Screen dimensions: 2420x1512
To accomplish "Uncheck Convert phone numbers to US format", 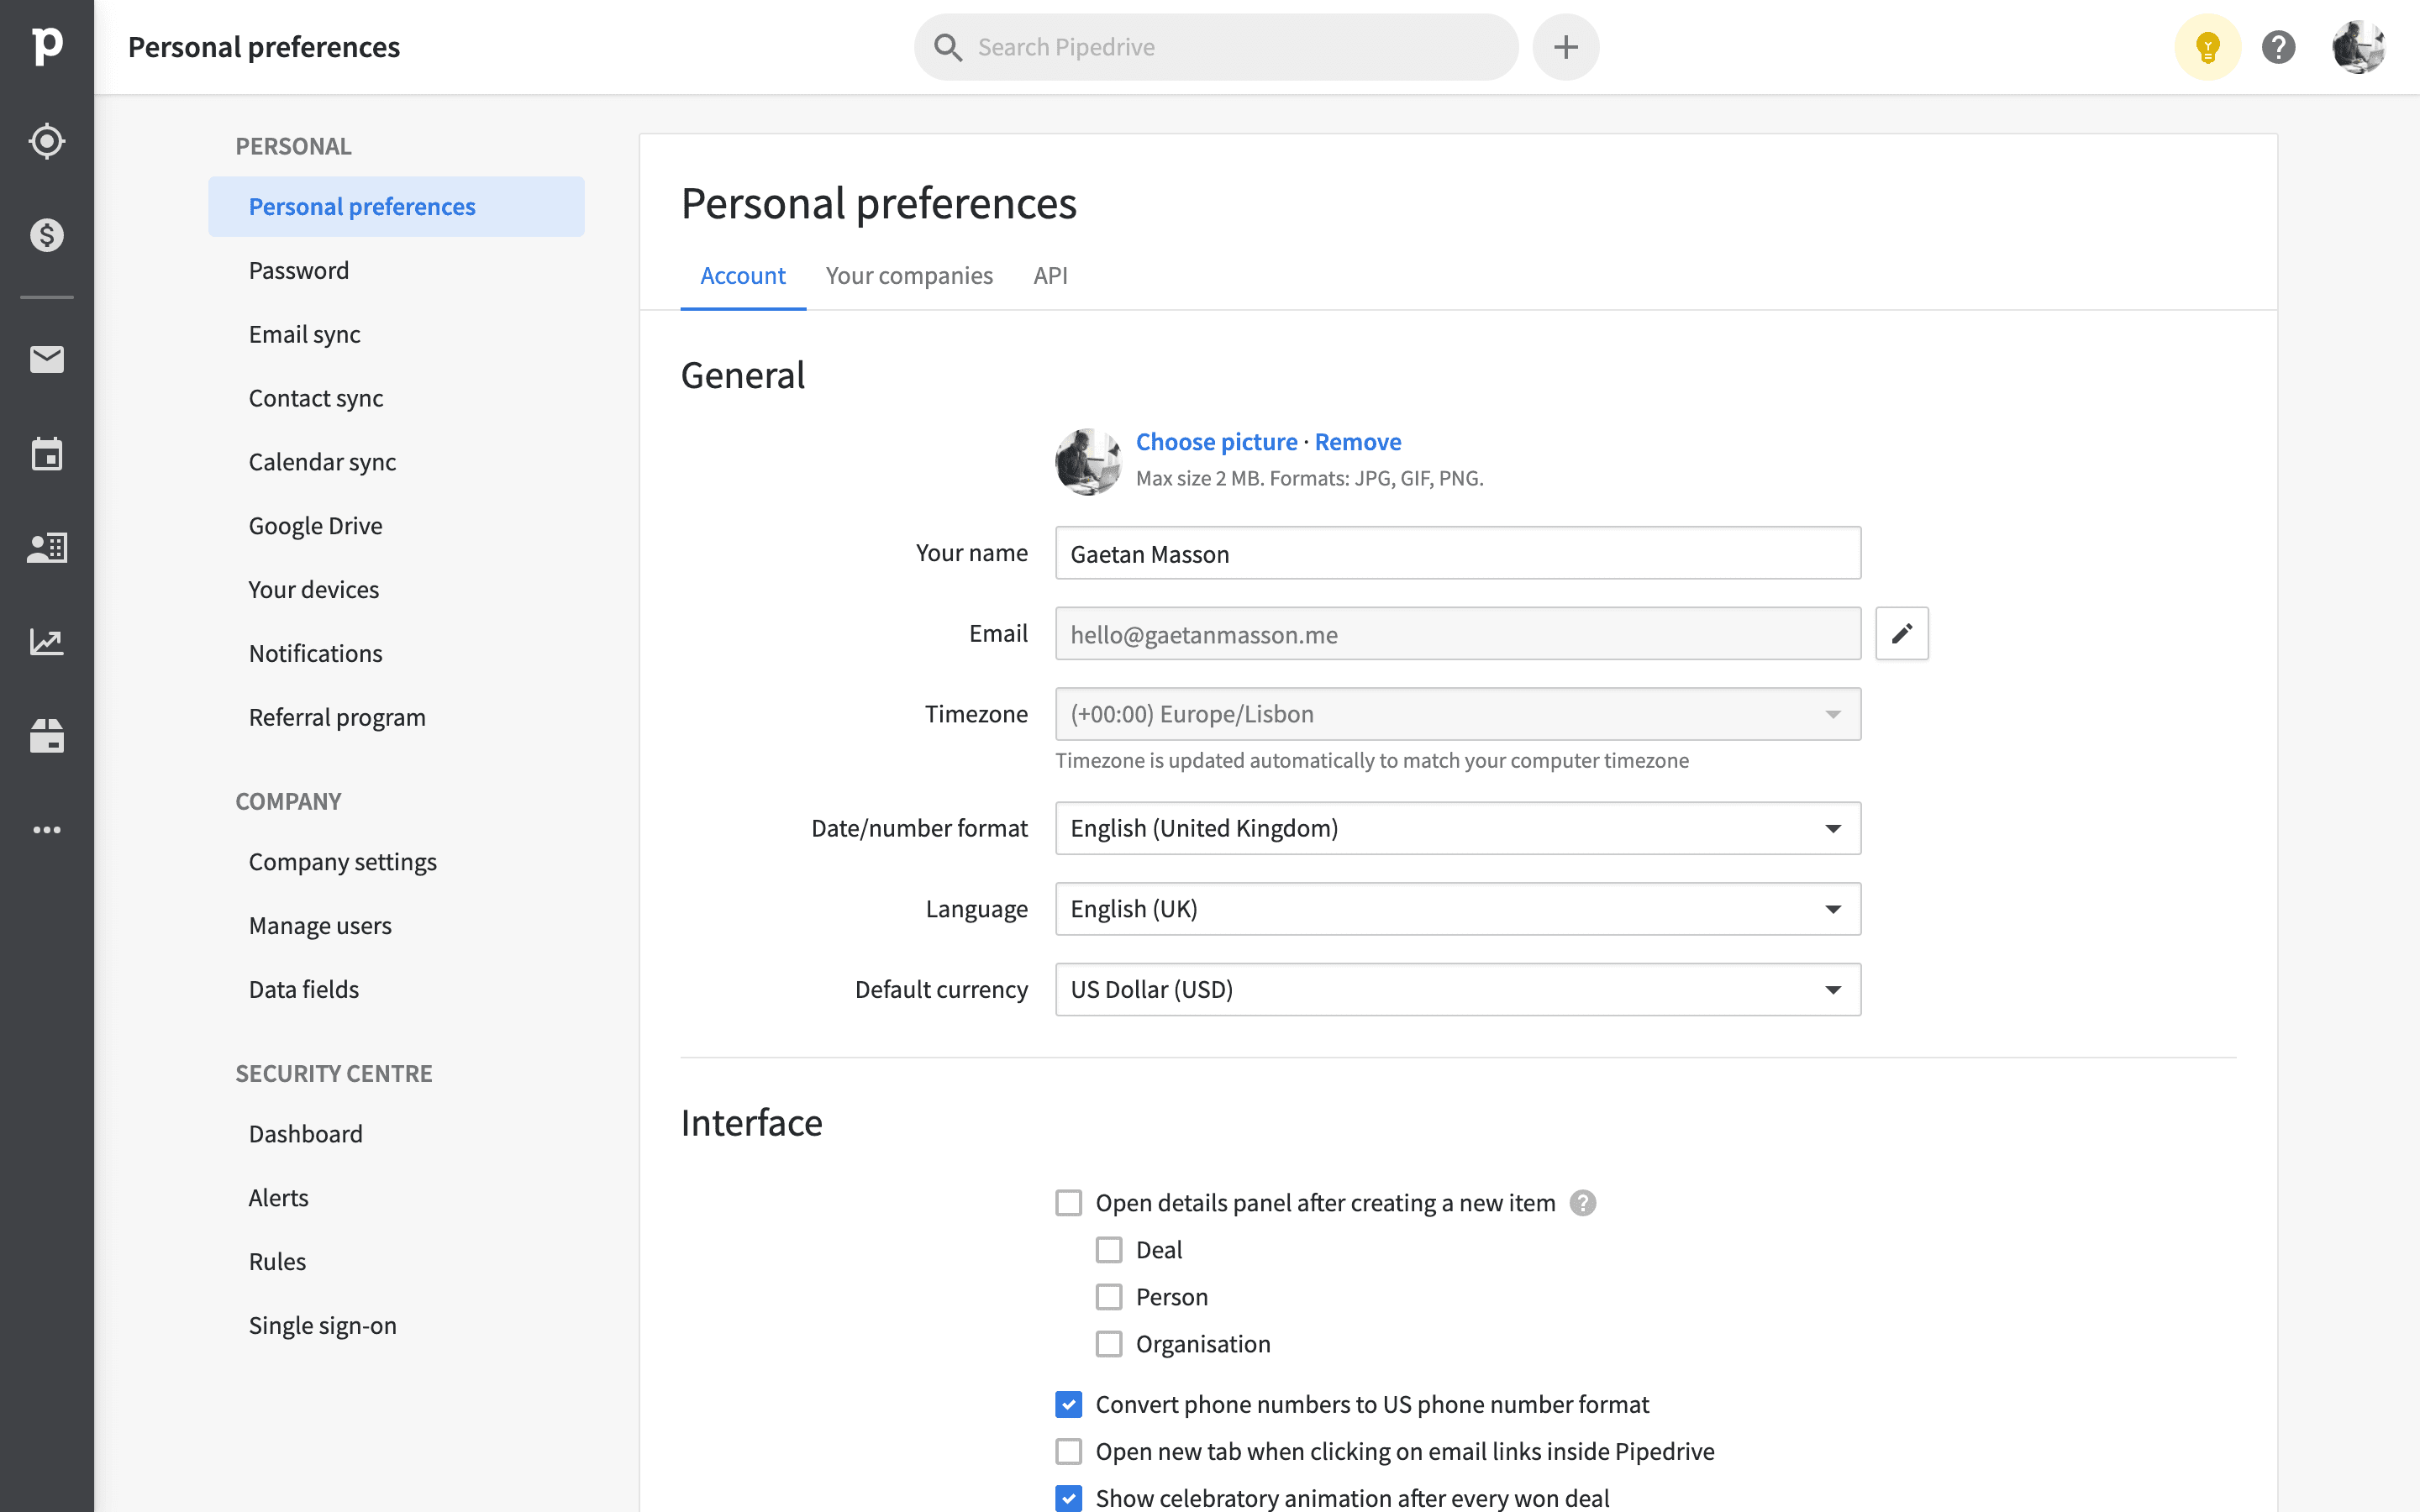I will [x=1069, y=1404].
